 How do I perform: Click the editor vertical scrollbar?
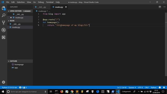pyautogui.click(x=166, y=44)
